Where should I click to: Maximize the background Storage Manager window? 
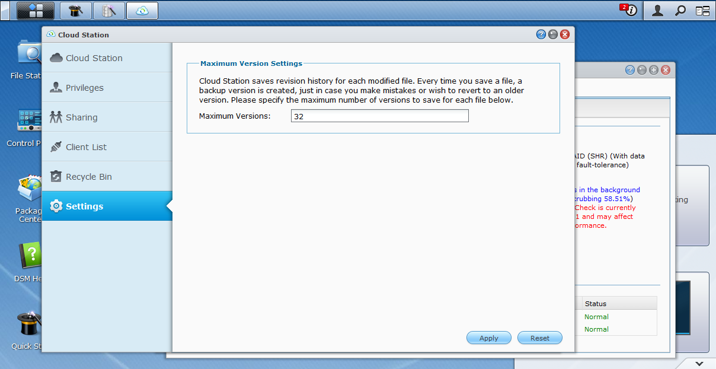pos(654,70)
